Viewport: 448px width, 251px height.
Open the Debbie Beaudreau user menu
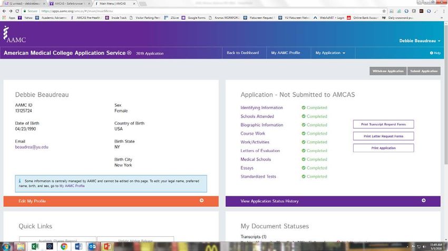pos(420,40)
